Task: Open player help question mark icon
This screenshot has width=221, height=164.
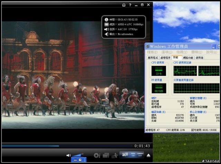Action: (130, 5)
